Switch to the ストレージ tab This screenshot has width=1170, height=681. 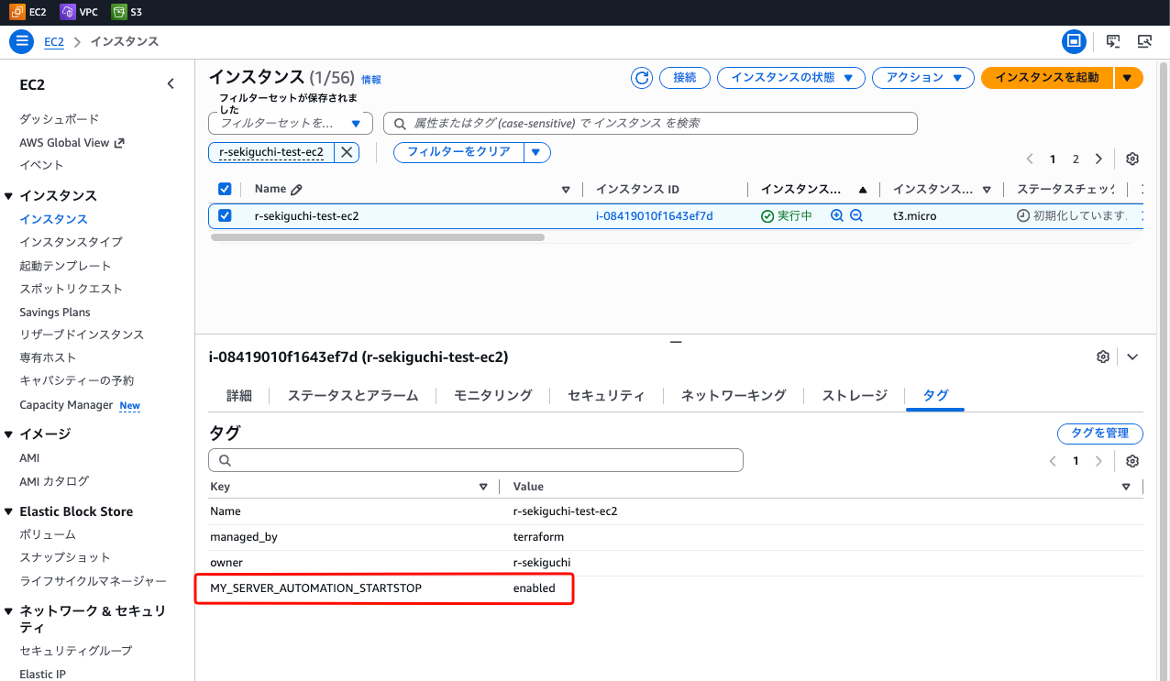[x=854, y=395]
